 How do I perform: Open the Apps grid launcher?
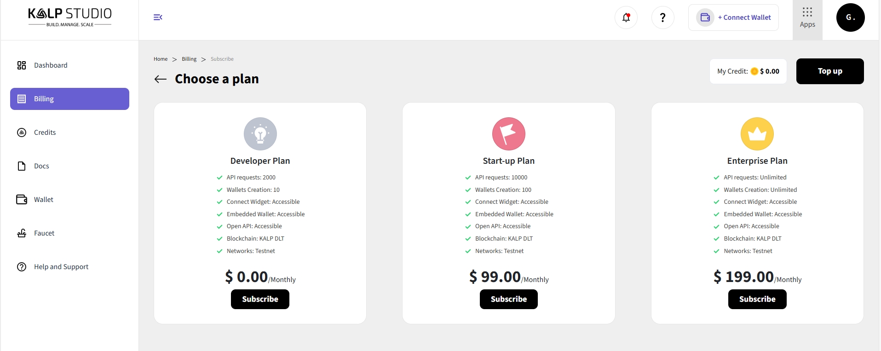[807, 18]
